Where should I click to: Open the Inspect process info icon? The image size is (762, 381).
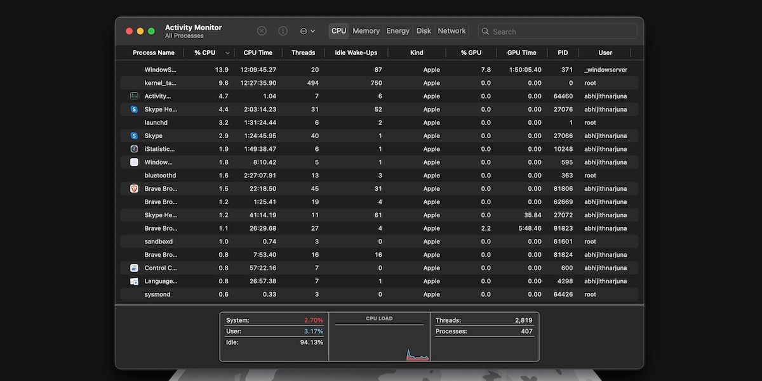pyautogui.click(x=282, y=30)
